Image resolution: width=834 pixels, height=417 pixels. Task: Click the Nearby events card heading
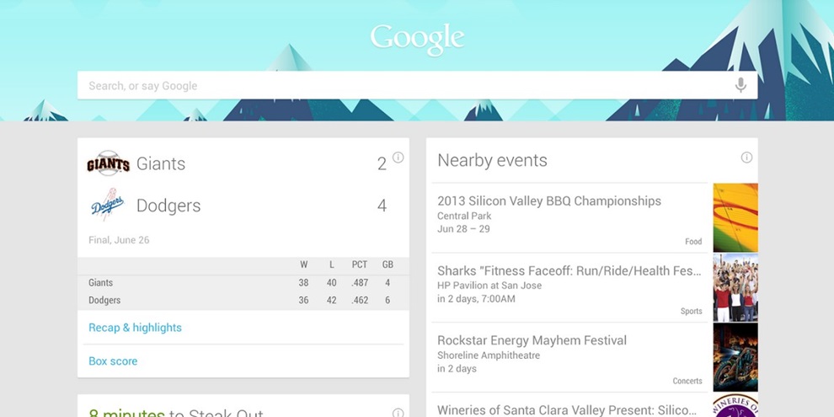(492, 161)
